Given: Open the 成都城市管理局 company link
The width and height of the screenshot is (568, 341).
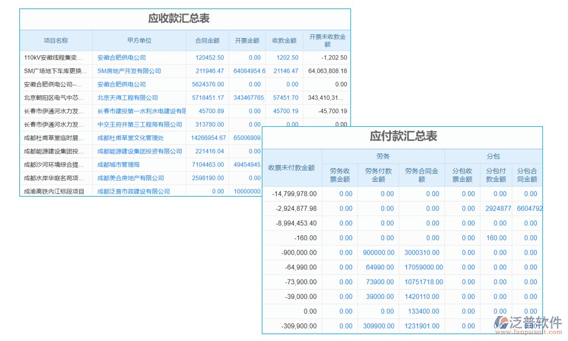Looking at the screenshot, I should pos(118,164).
